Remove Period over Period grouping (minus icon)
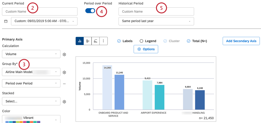 [64, 83]
